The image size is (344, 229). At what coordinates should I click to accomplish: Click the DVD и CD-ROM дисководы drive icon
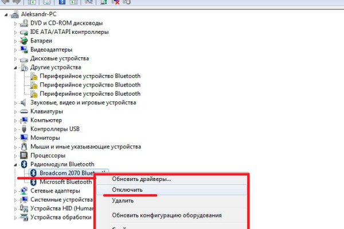pyautogui.click(x=24, y=23)
